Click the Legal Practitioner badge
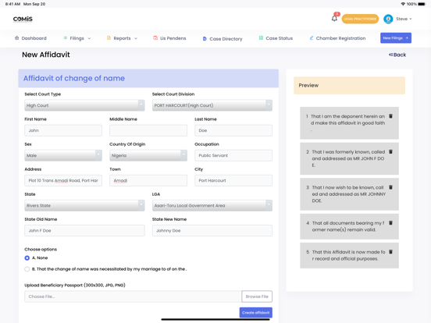This screenshot has width=431, height=323. point(360,19)
